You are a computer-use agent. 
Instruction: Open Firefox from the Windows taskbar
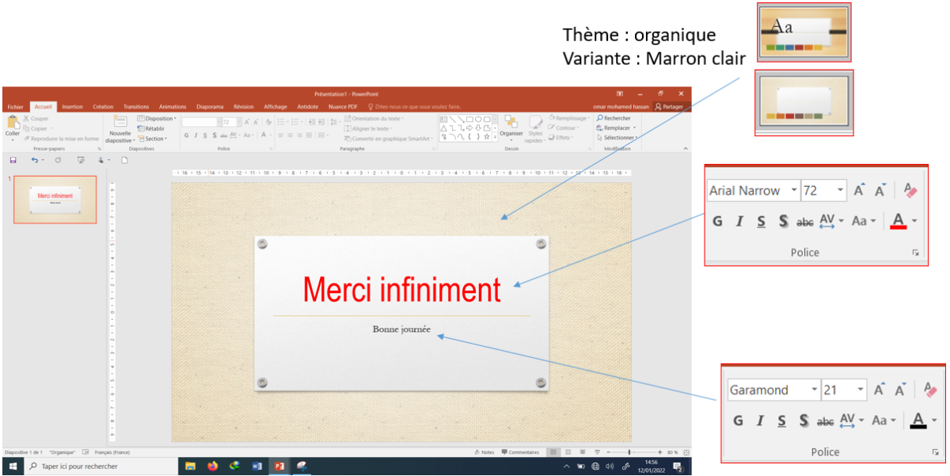click(x=212, y=466)
